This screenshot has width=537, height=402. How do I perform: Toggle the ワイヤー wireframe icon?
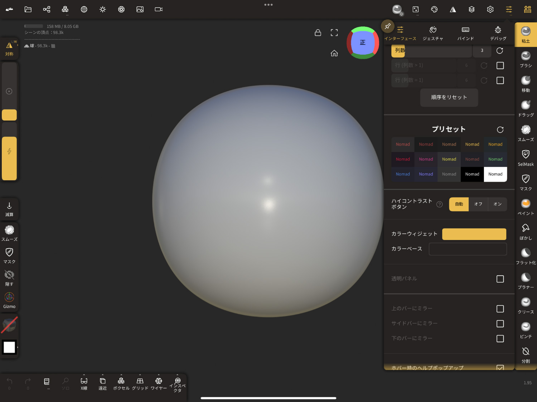pos(159,383)
